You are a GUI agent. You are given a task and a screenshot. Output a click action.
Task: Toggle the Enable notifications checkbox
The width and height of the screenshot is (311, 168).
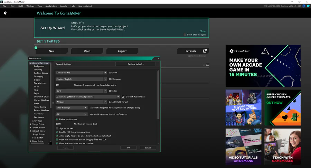[x=57, y=119]
